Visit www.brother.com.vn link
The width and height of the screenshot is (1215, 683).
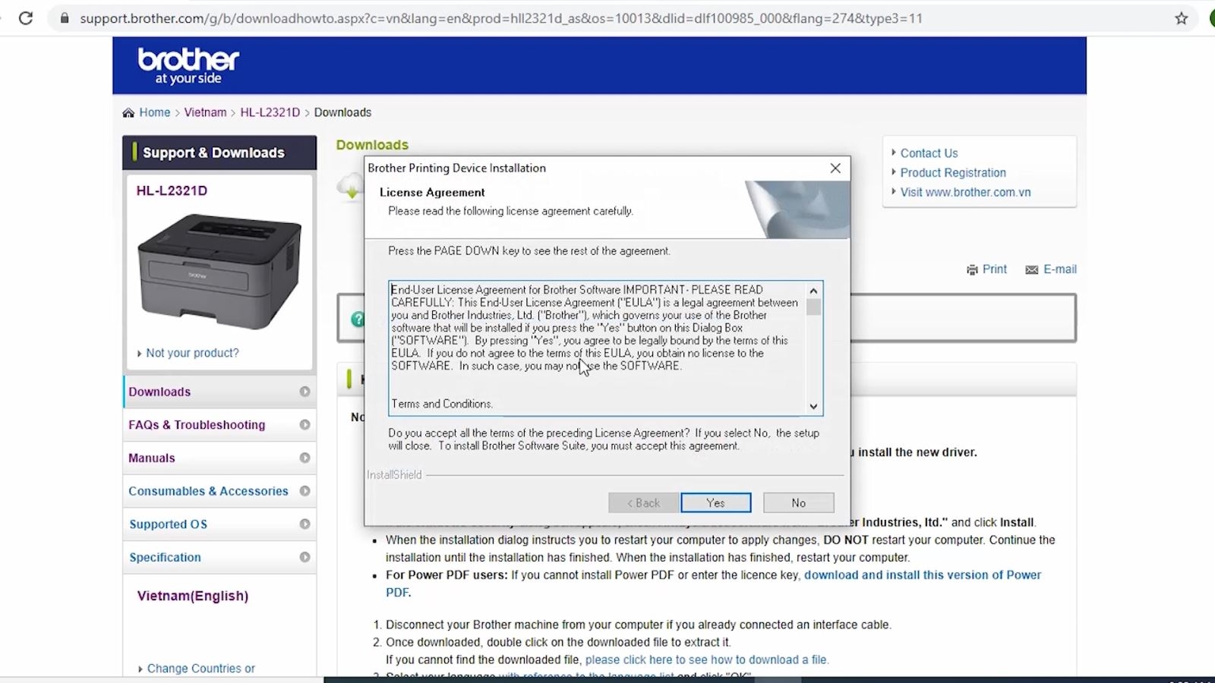[x=965, y=193]
